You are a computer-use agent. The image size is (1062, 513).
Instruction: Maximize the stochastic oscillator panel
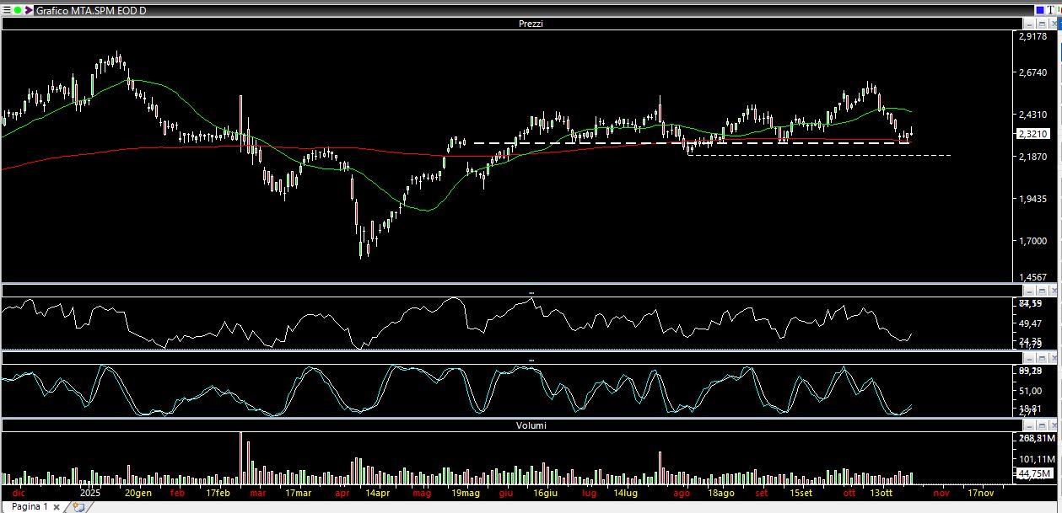point(1041,358)
